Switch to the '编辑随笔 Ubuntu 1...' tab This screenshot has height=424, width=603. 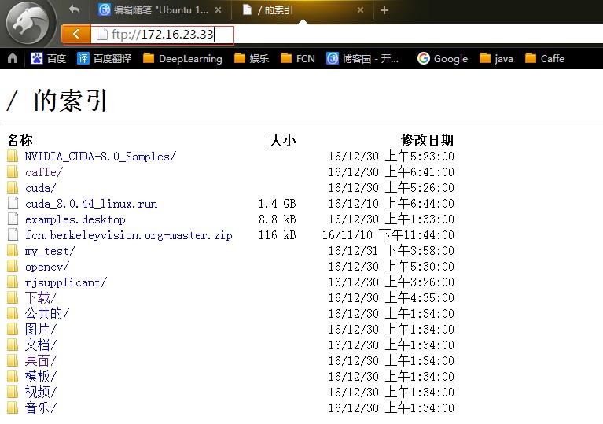pos(157,10)
